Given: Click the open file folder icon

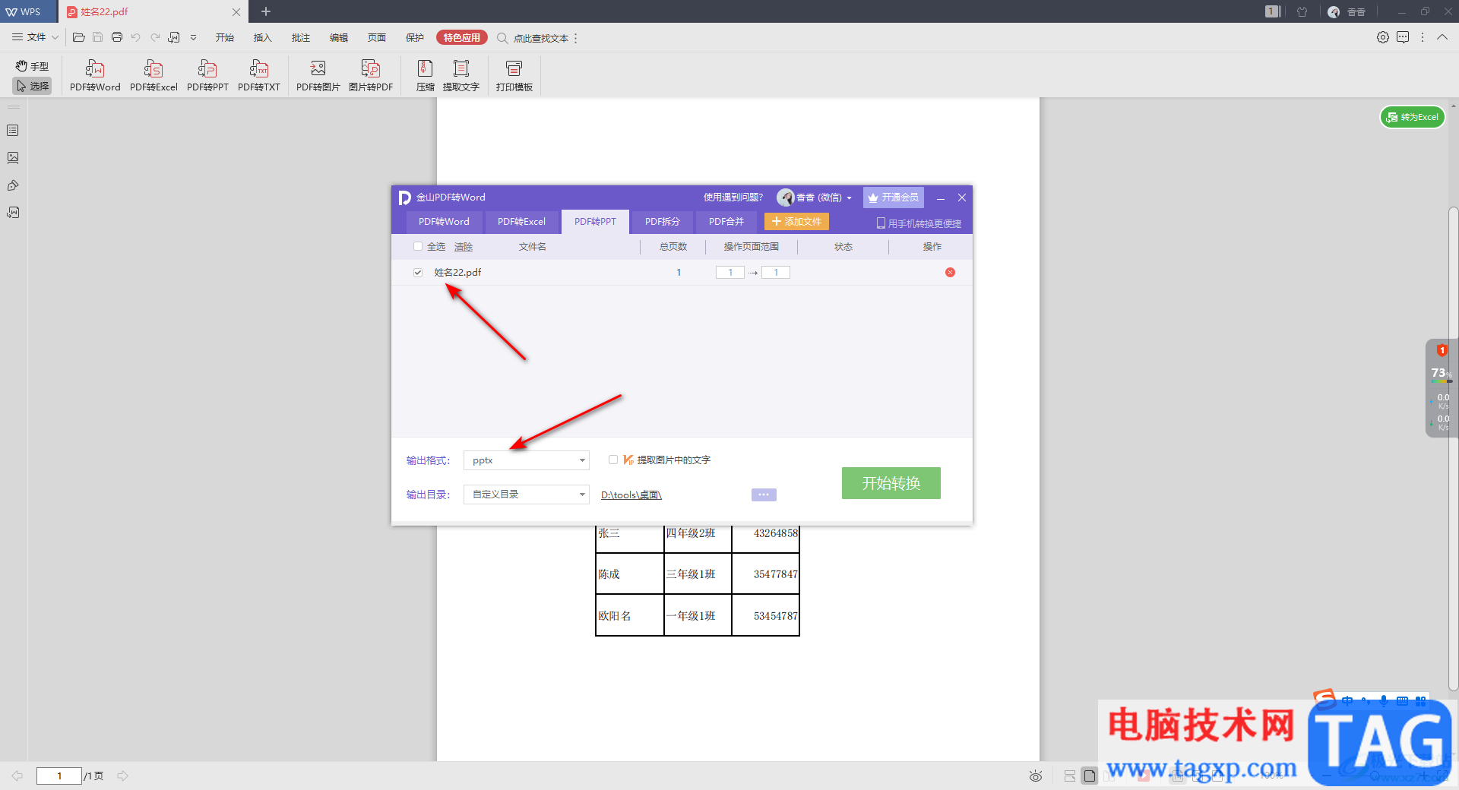Looking at the screenshot, I should (78, 37).
